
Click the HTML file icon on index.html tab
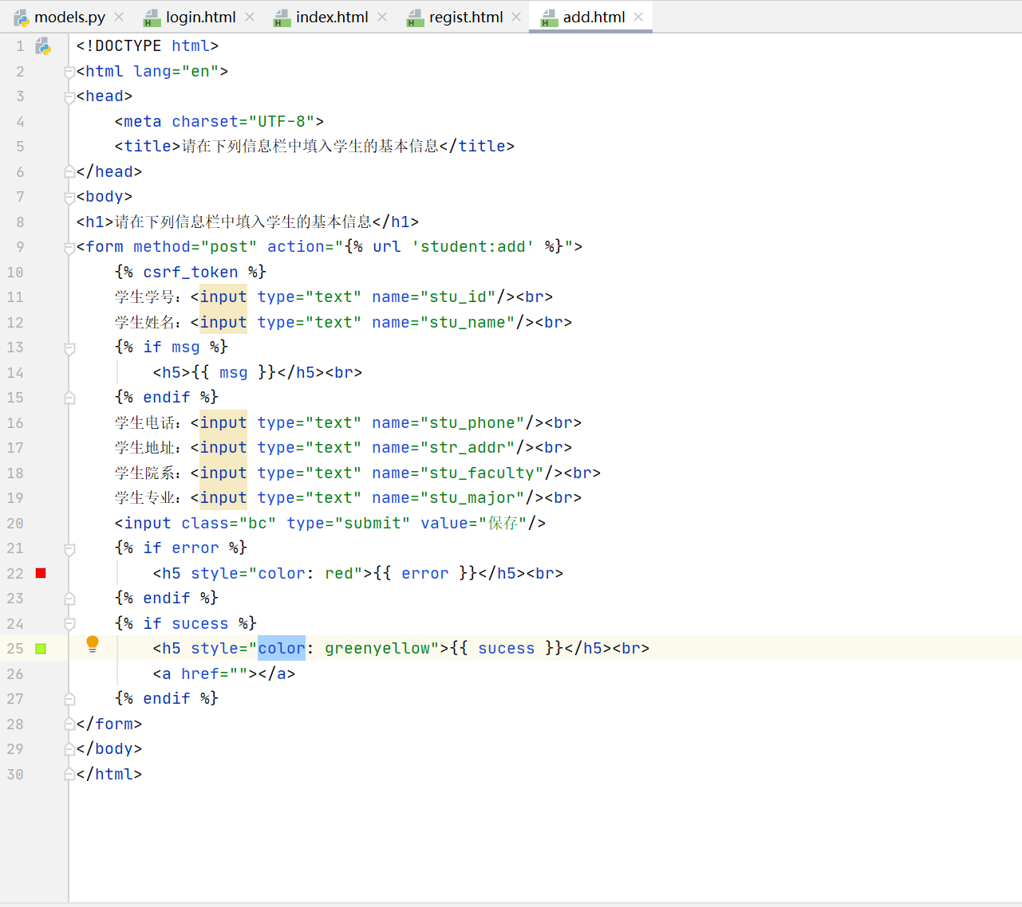tap(282, 18)
